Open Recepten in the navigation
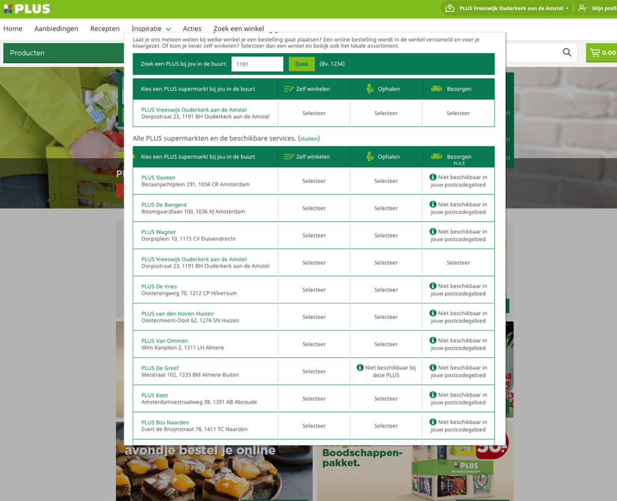The height and width of the screenshot is (501, 617). click(x=105, y=29)
